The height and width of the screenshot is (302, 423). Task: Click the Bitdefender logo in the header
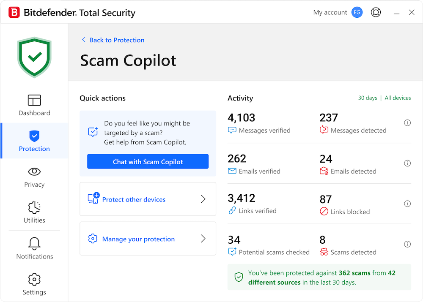[14, 12]
